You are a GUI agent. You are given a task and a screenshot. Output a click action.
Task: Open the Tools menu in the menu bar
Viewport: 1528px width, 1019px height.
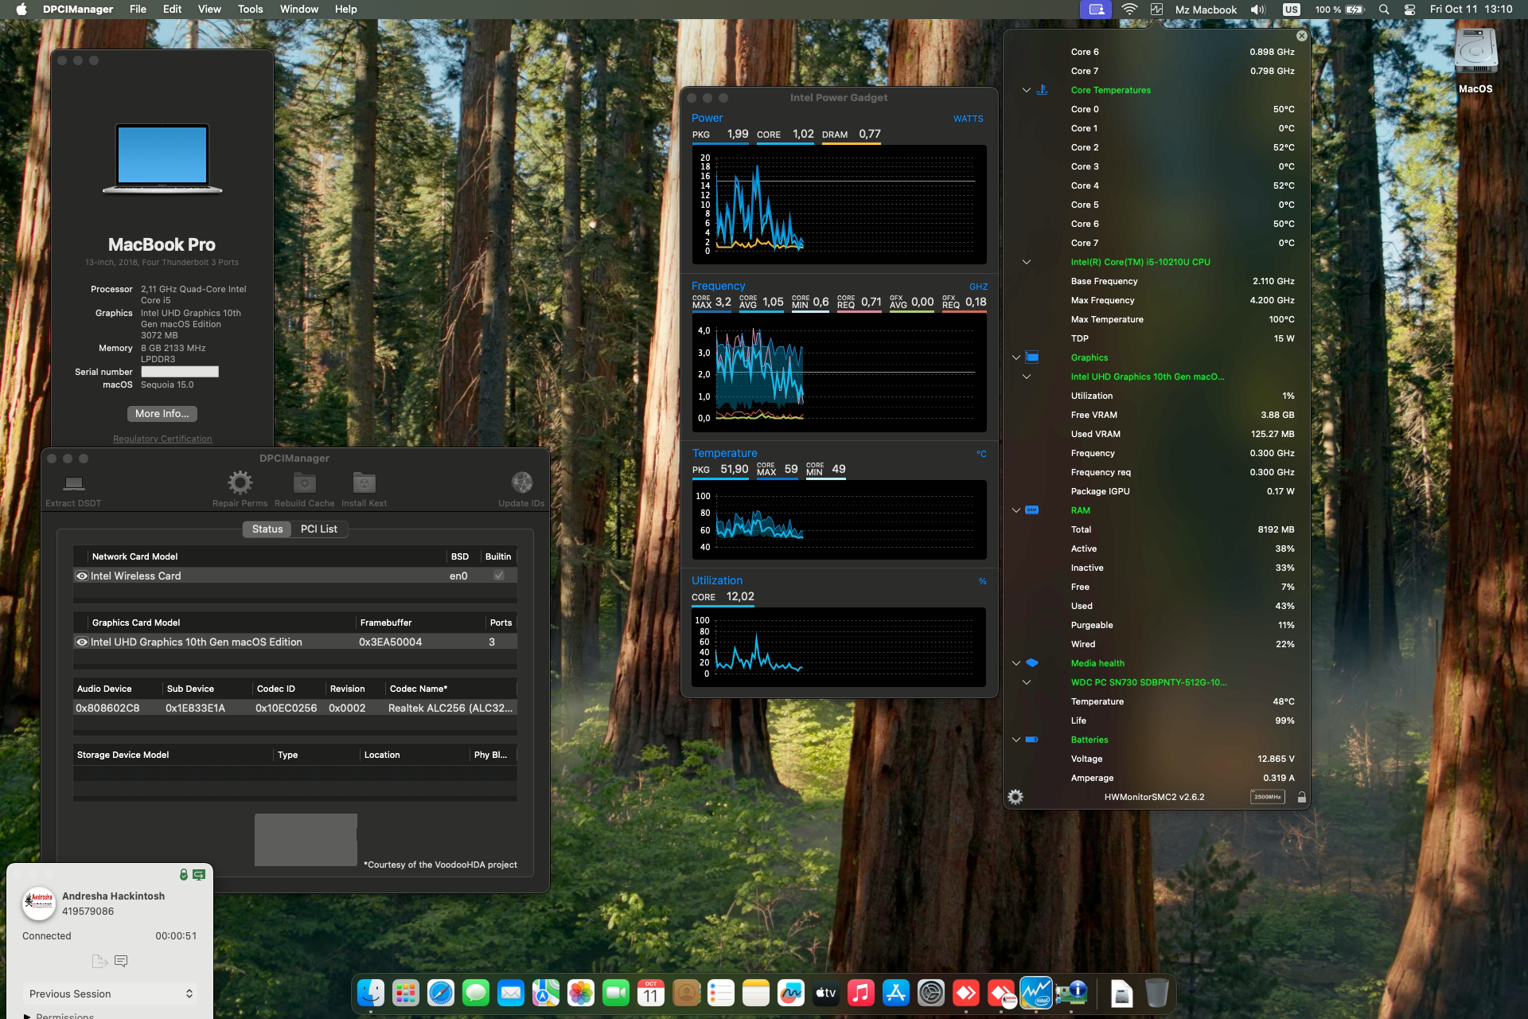point(250,9)
